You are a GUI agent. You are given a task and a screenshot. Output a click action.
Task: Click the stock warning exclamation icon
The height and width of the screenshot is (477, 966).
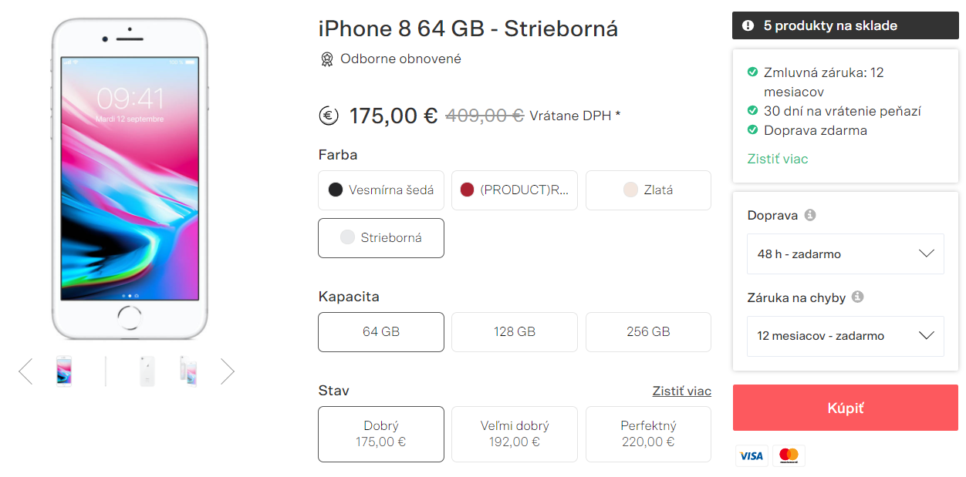click(748, 25)
